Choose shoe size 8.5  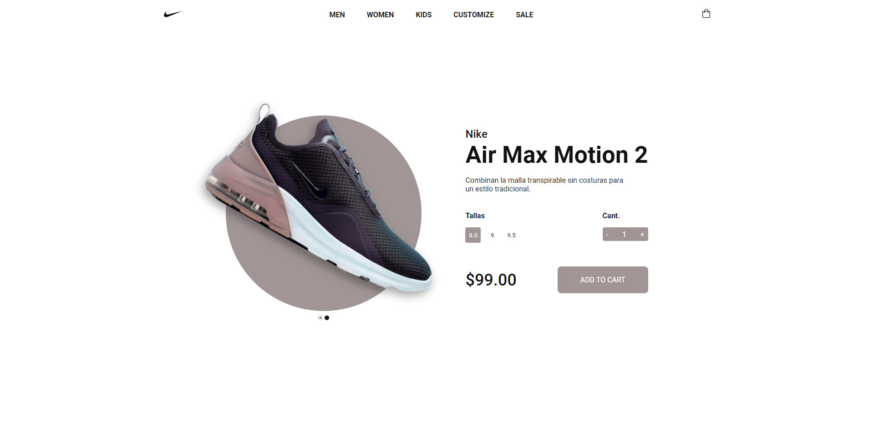(x=473, y=235)
